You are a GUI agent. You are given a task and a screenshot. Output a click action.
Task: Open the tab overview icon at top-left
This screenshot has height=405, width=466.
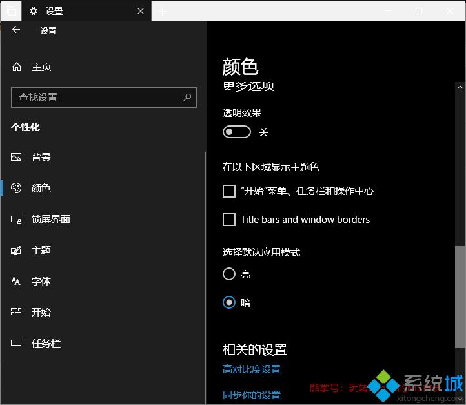point(11,11)
